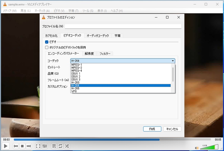The height and width of the screenshot is (151, 224).
Task: Switch to the 字幕 tab
Action: [117, 36]
